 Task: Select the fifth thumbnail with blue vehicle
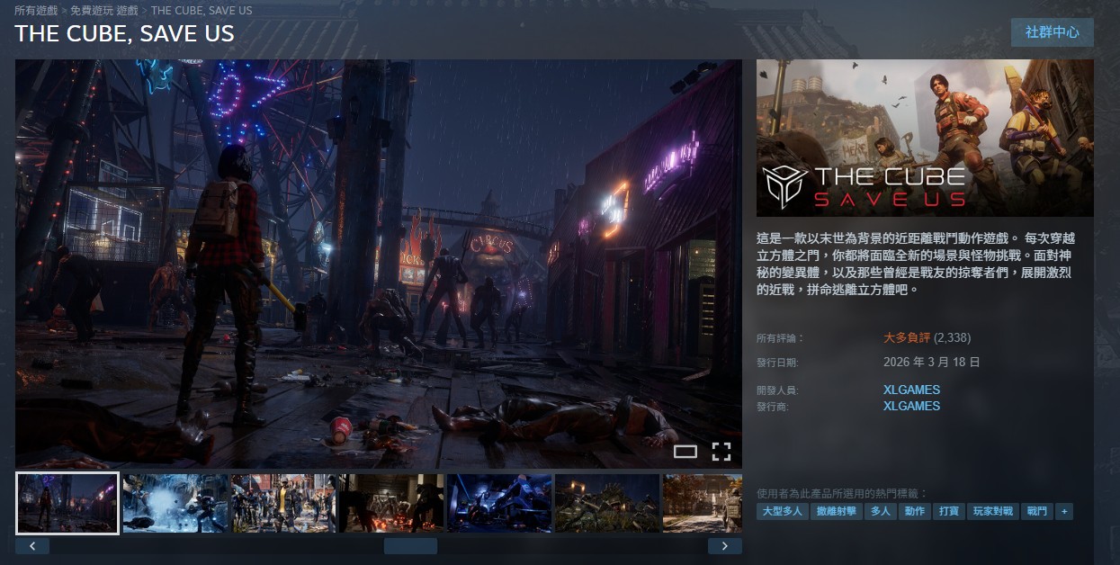(498, 503)
